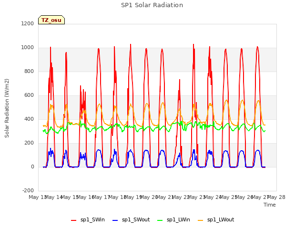Toggle the sp1_LWin legend entry
The height and width of the screenshot is (229, 305).
pyautogui.click(x=173, y=220)
